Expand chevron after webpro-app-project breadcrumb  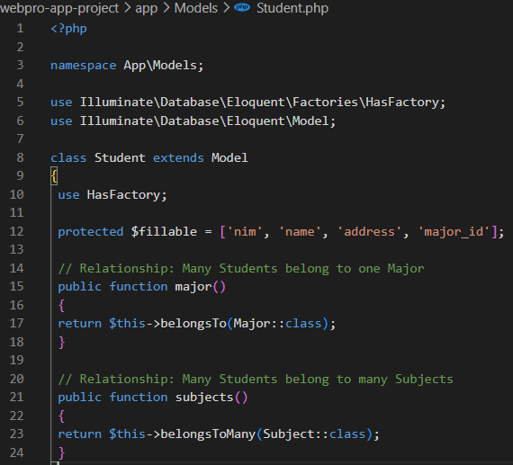pos(127,8)
